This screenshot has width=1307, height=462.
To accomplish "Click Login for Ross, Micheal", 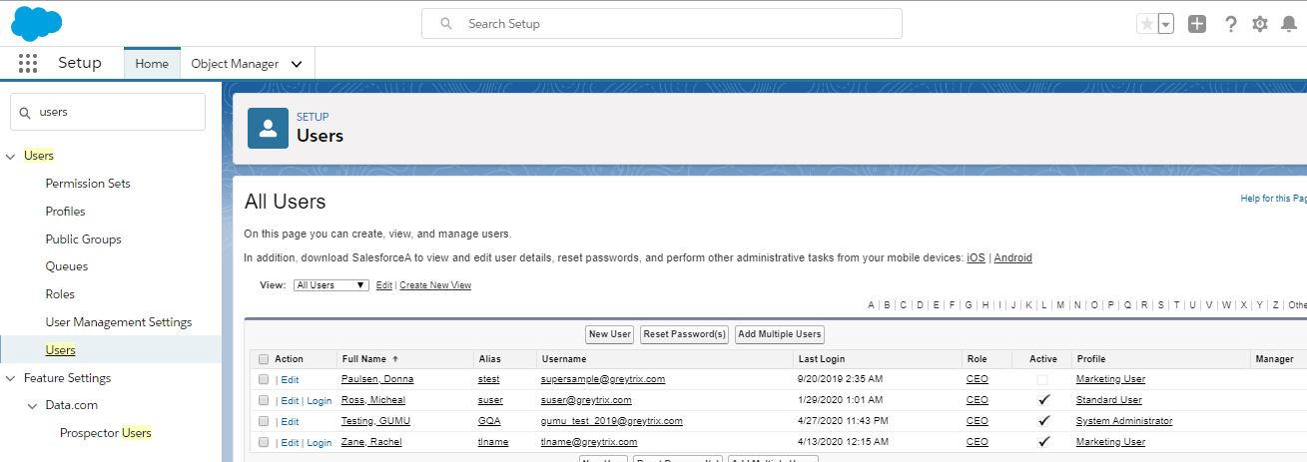I will coord(320,401).
